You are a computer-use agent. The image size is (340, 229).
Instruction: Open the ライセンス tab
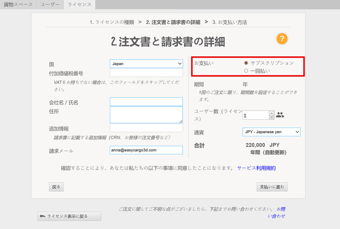coord(80,5)
